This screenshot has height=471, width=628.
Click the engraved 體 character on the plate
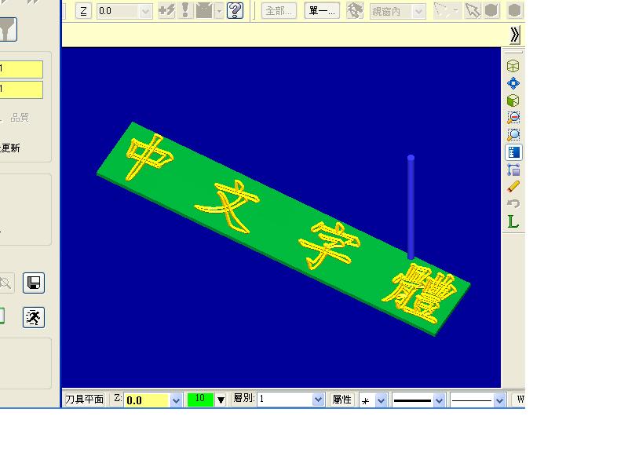[420, 294]
